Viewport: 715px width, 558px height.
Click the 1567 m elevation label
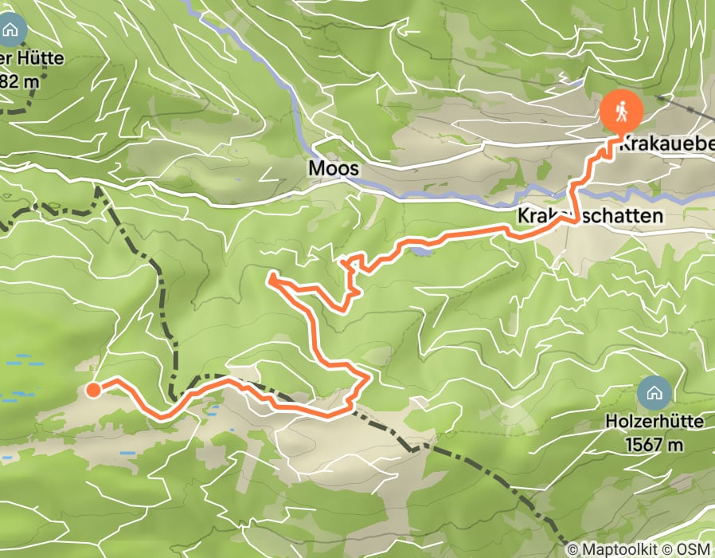point(654,444)
